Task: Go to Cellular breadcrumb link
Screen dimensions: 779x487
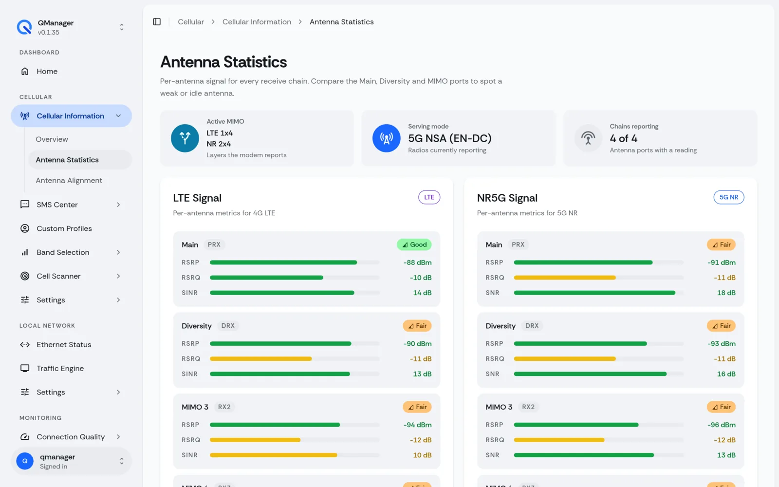Action: coord(191,22)
